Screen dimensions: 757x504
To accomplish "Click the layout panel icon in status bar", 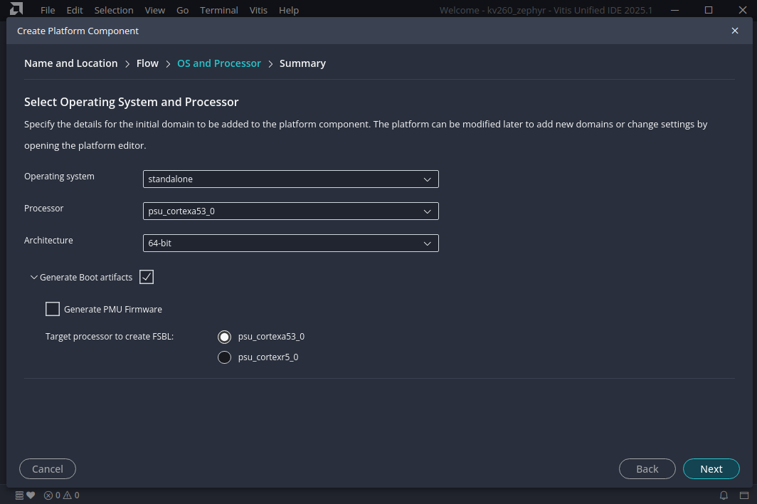I will pyautogui.click(x=743, y=495).
